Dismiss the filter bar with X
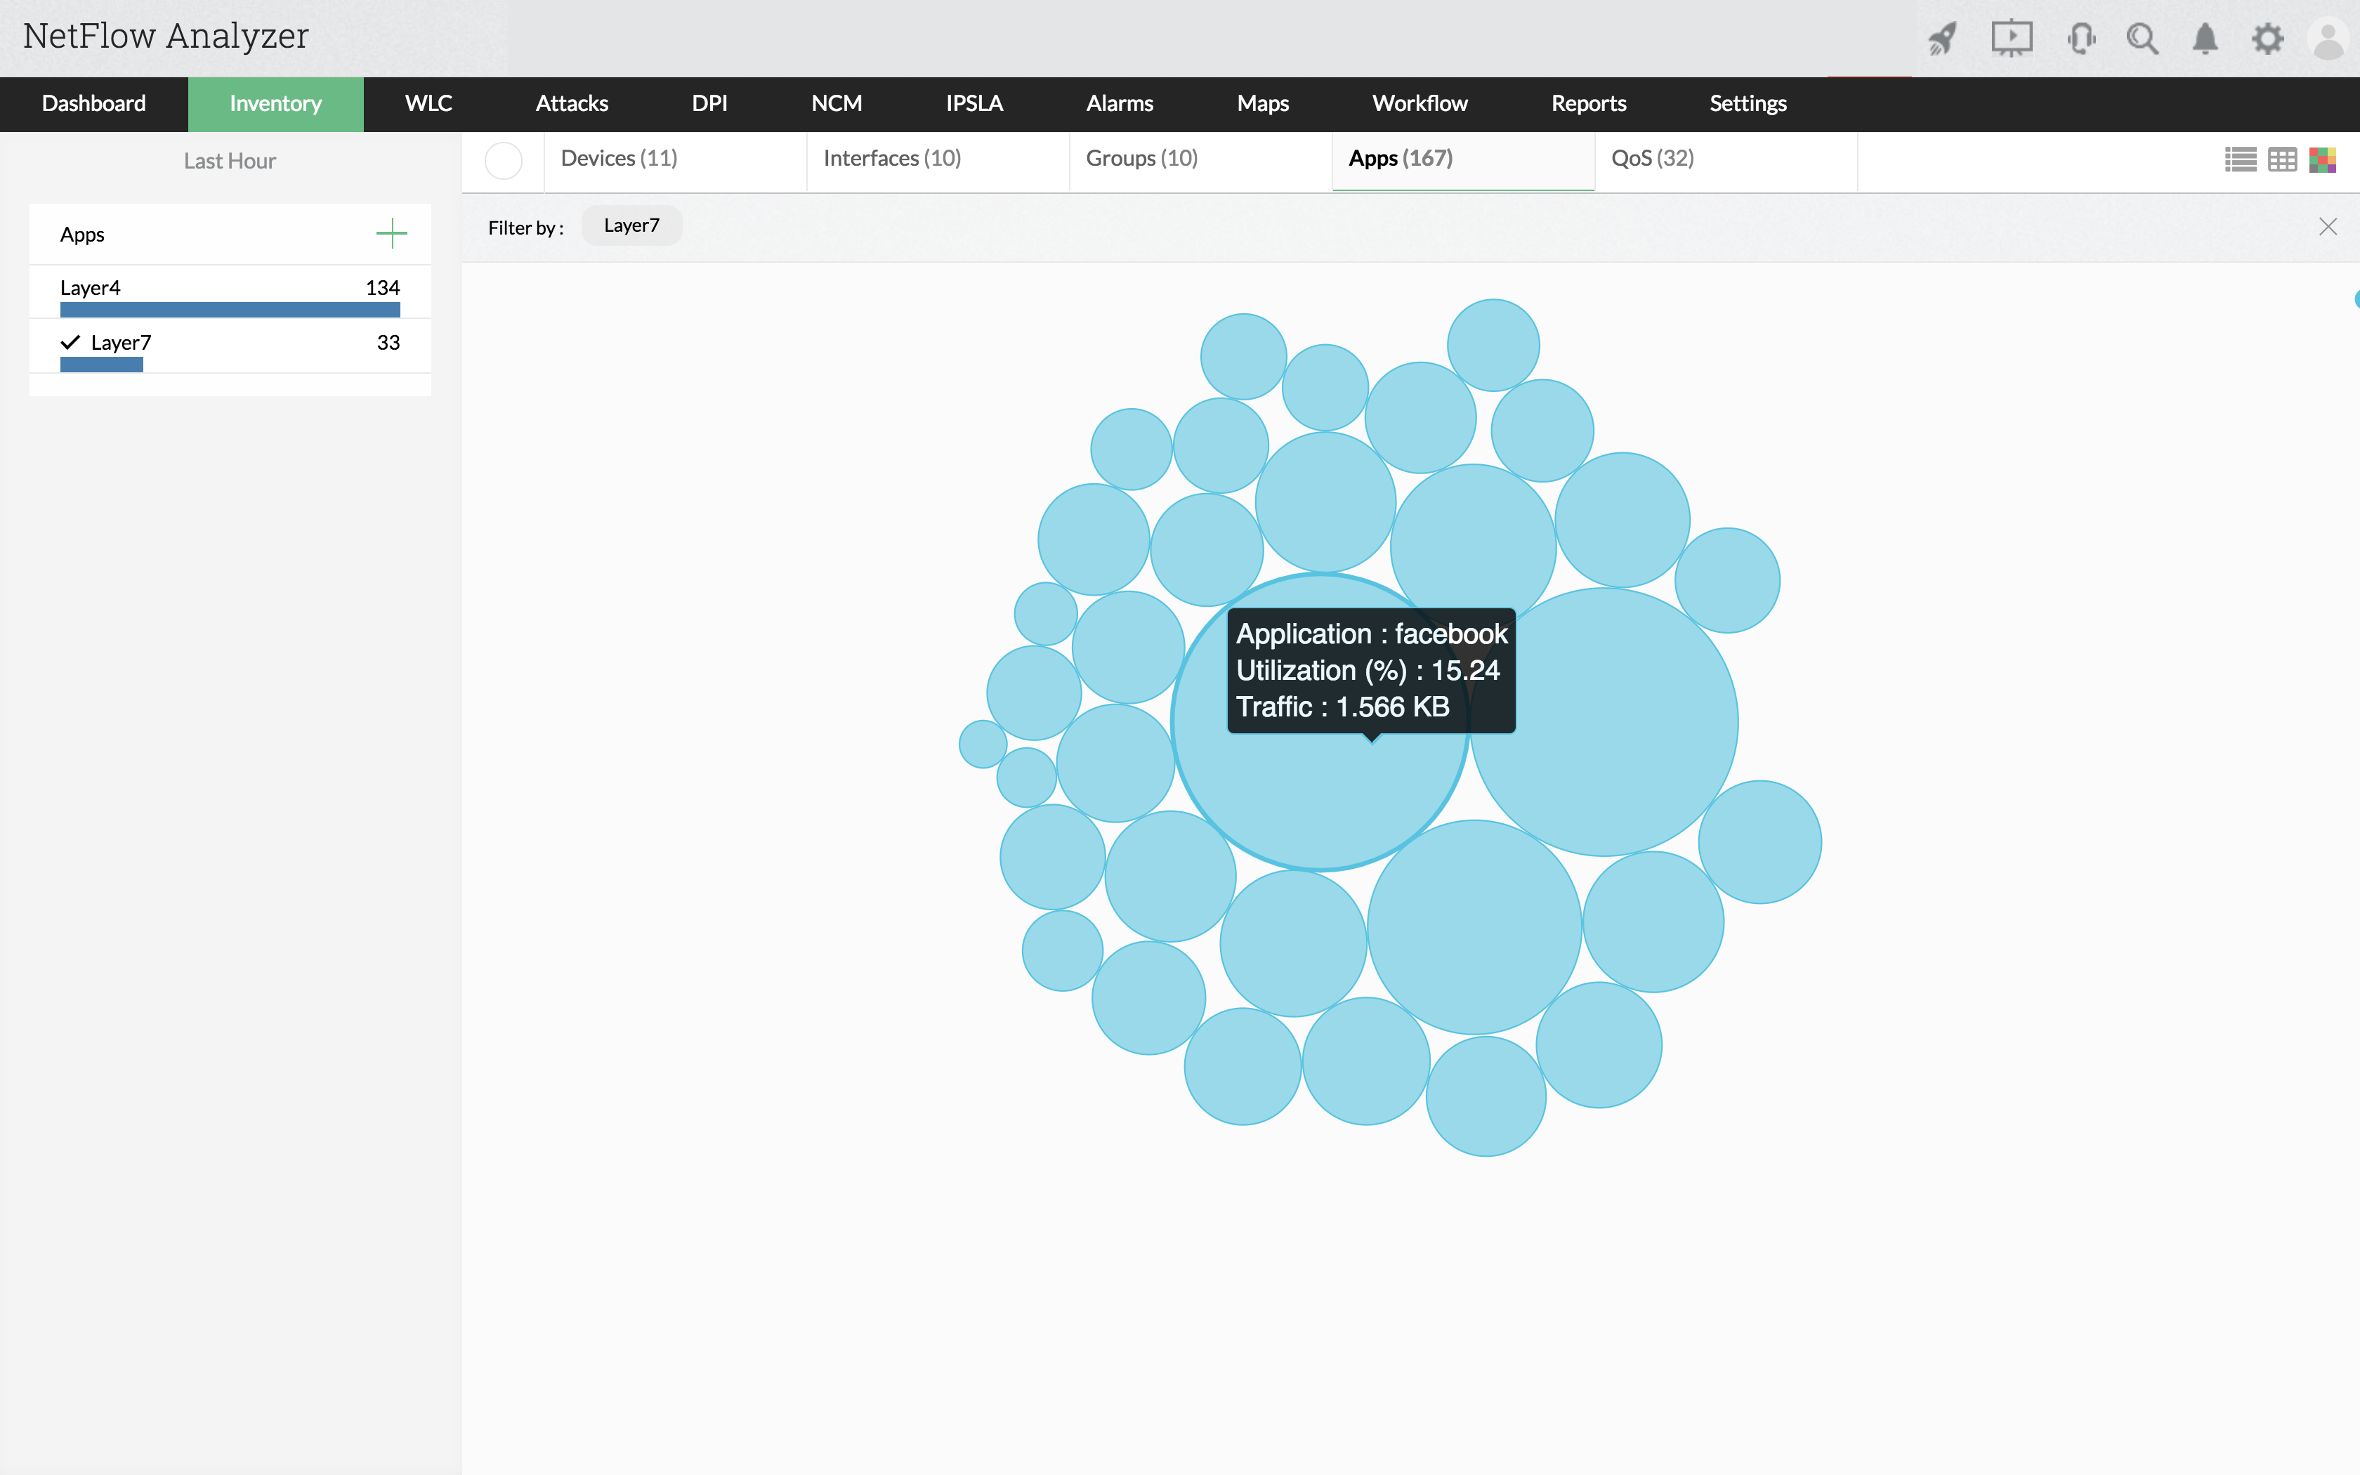Viewport: 2360px width, 1475px height. click(2328, 225)
